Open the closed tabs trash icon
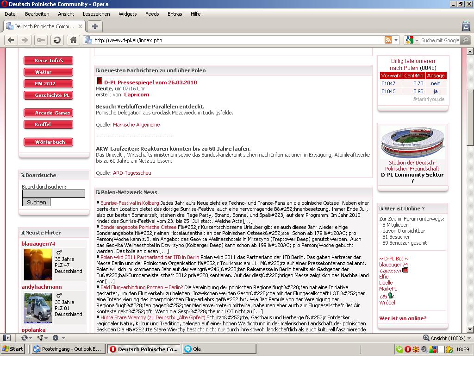The image size is (474, 380). tap(466, 26)
